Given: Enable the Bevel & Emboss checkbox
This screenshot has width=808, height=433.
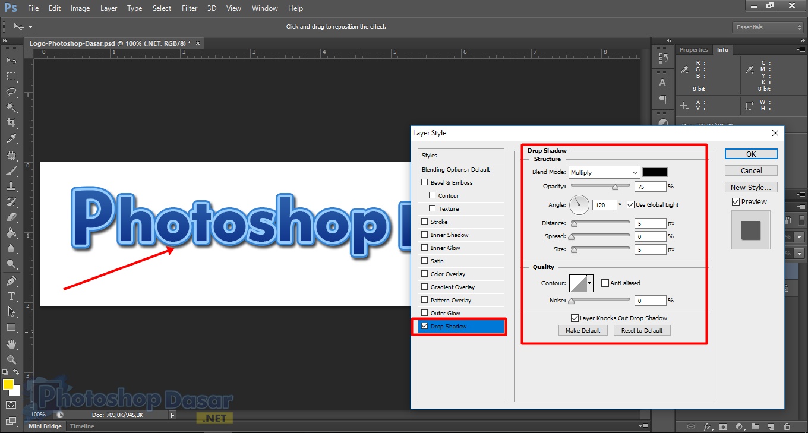Looking at the screenshot, I should [424, 182].
